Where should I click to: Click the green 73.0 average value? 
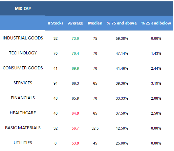coord(75,38)
